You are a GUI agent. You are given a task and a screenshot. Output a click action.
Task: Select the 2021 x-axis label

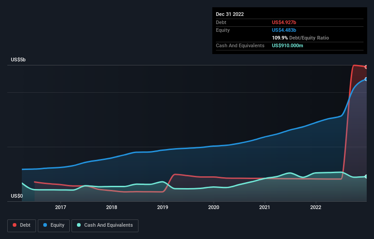[x=265, y=207]
